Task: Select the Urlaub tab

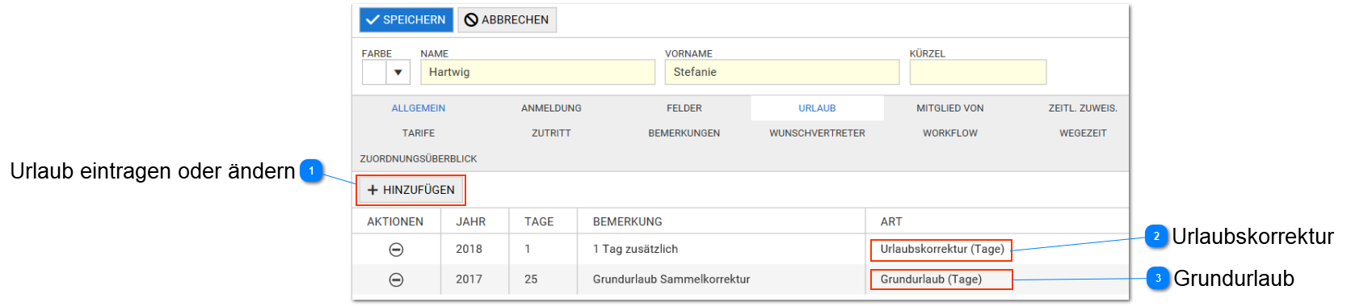Action: [x=817, y=108]
